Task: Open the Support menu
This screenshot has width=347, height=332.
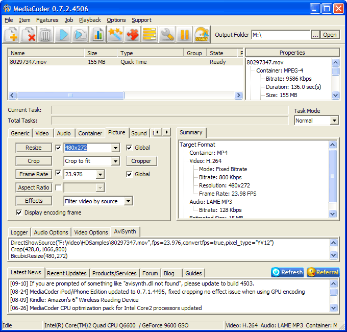Action: 142,20
